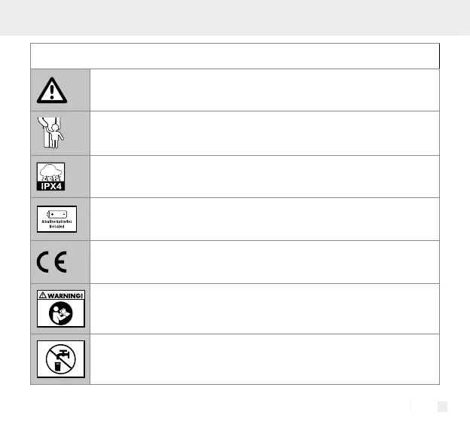The image size is (470, 427).
Task: Click the blank cell next to the WARNING manual symbol
Action: point(264,308)
